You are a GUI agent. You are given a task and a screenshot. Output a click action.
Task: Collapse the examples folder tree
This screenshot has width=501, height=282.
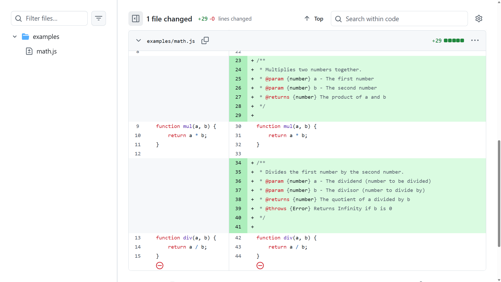coord(15,37)
